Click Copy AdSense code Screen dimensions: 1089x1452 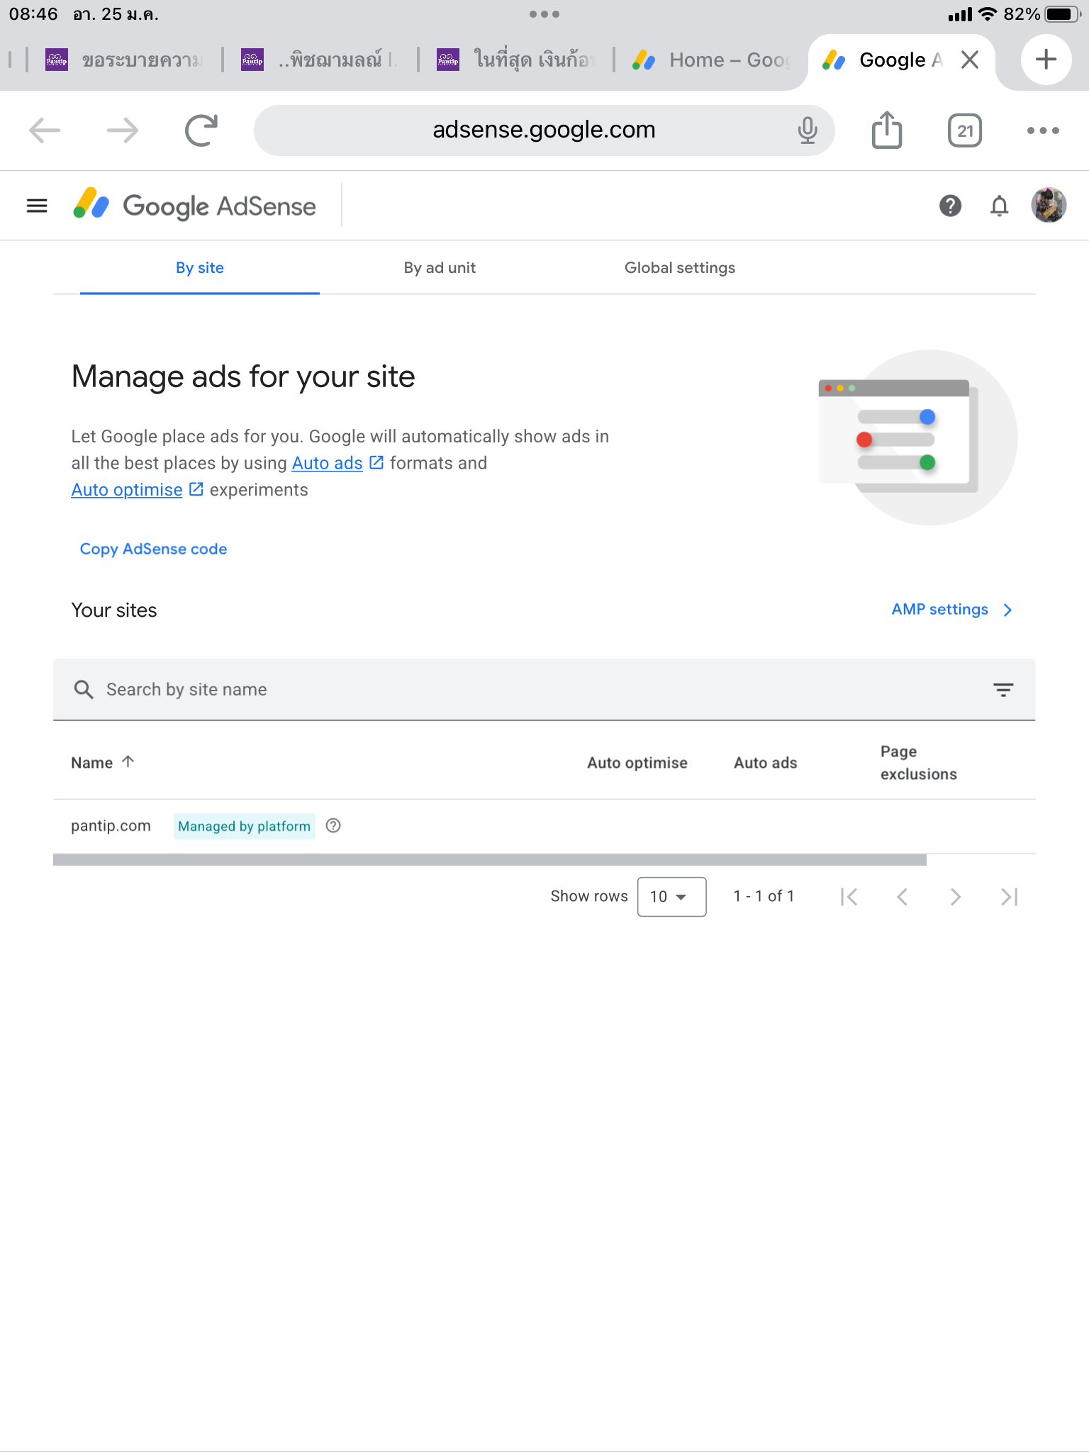pos(153,549)
